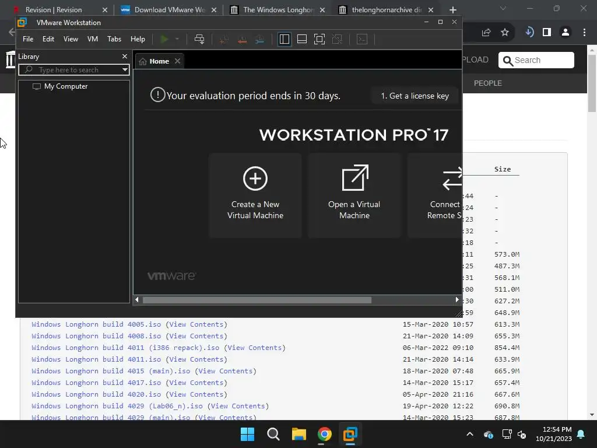
Task: Open the File menu in VMware
Action: (28, 39)
